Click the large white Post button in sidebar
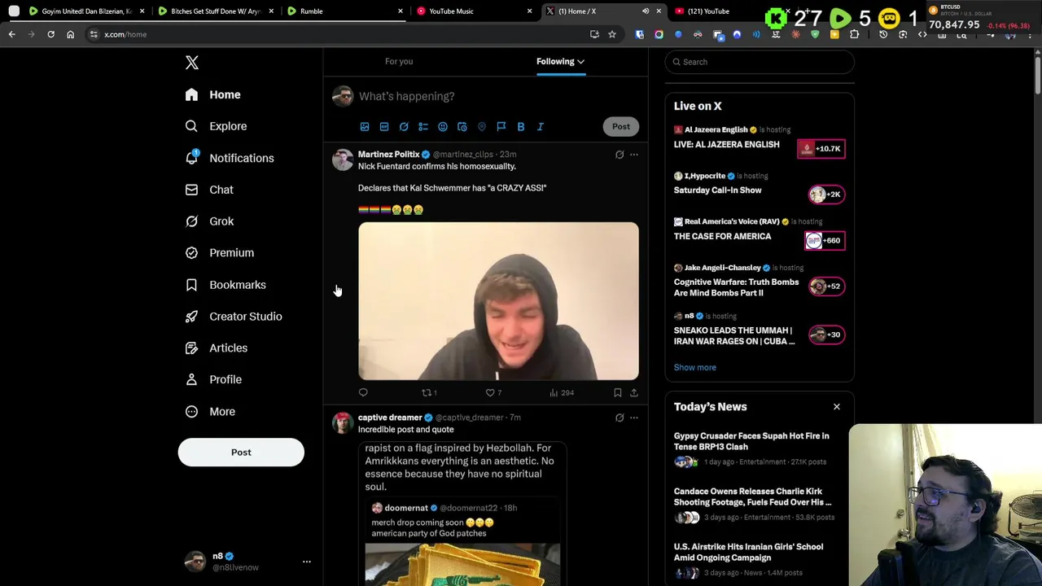The height and width of the screenshot is (586, 1042). point(241,453)
